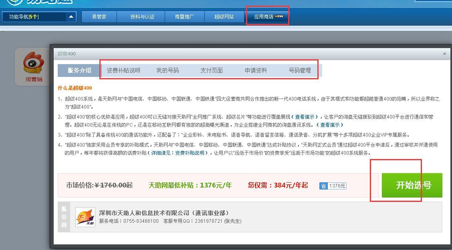
Task: Close the 超级400 dialog
Action: coord(444,54)
